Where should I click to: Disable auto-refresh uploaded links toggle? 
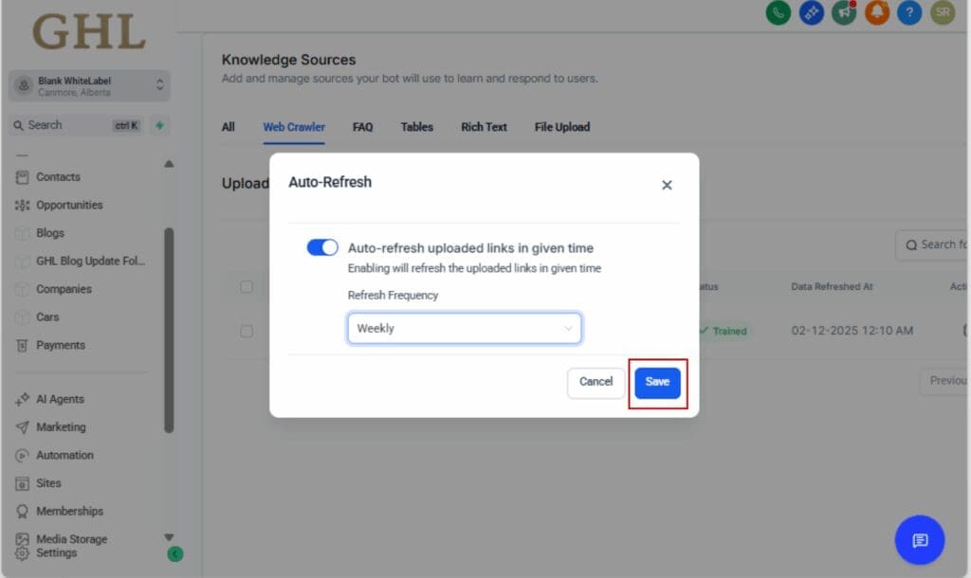(x=322, y=245)
